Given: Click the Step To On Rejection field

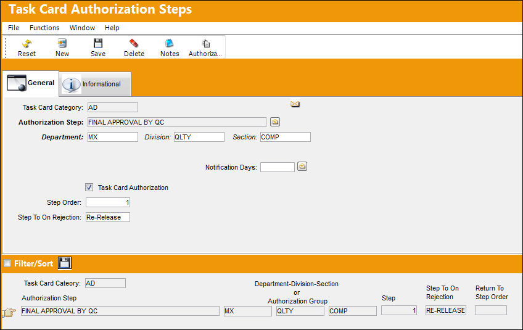Looking at the screenshot, I should tap(108, 217).
